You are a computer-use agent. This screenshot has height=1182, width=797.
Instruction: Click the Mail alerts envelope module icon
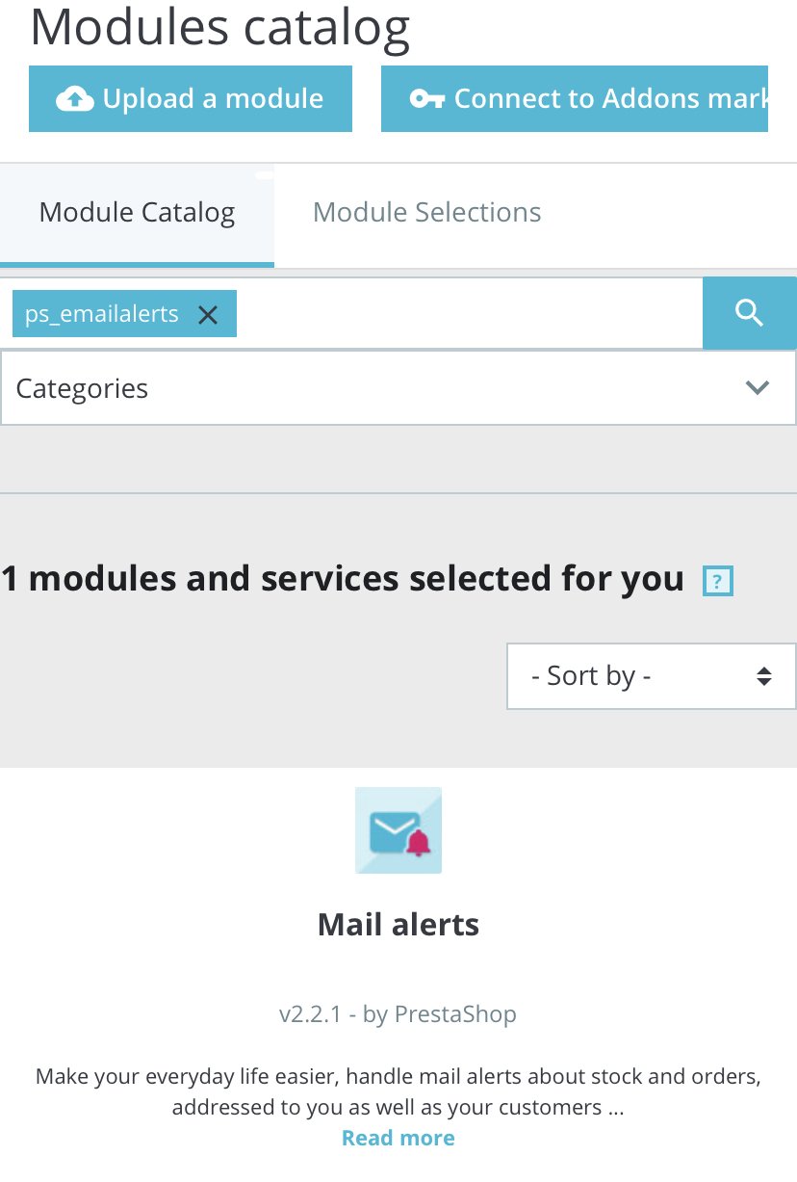pyautogui.click(x=398, y=830)
